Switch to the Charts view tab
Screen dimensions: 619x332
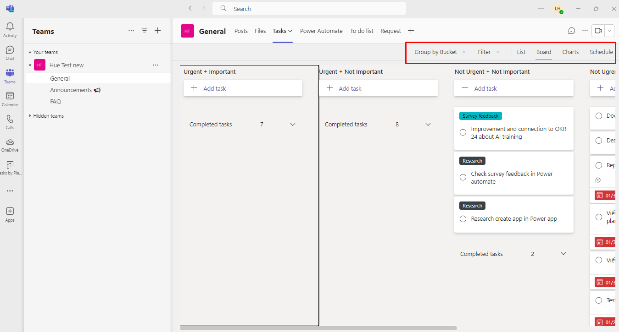(570, 52)
